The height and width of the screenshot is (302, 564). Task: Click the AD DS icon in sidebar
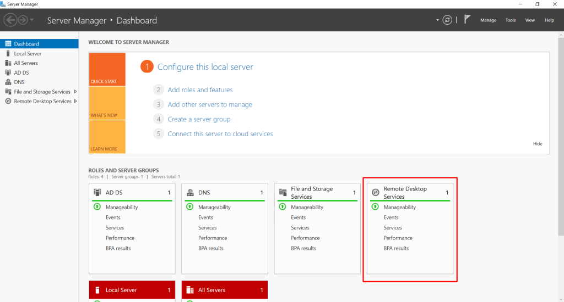pyautogui.click(x=8, y=72)
